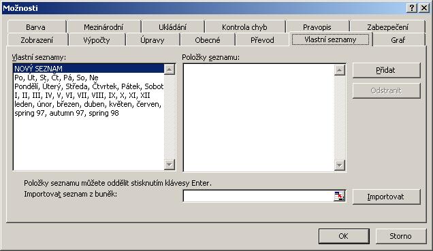Click inside the Položky seznamu text area

pos(259,118)
